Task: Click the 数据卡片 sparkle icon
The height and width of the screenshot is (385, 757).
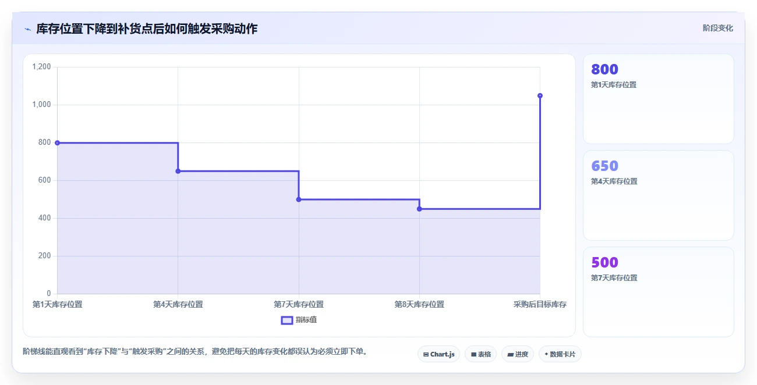Action: coord(546,354)
